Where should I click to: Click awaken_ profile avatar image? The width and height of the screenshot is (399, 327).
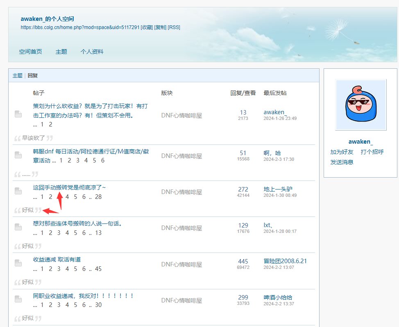point(360,105)
